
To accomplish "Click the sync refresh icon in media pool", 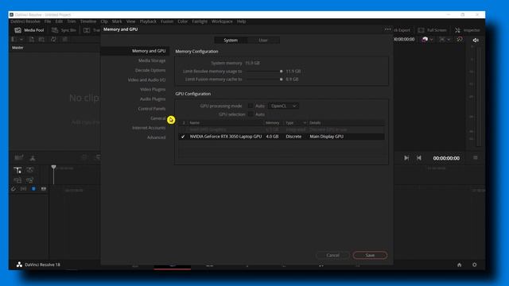I will click(x=53, y=39).
